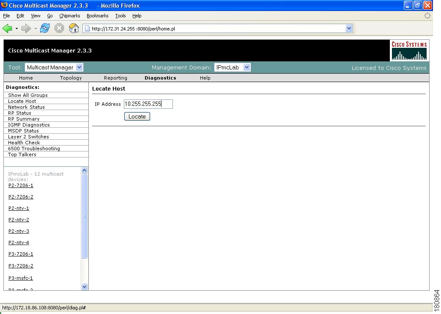The height and width of the screenshot is (314, 441).
Task: Expand the address bar URL dropdown
Action: pyautogui.click(x=349, y=28)
